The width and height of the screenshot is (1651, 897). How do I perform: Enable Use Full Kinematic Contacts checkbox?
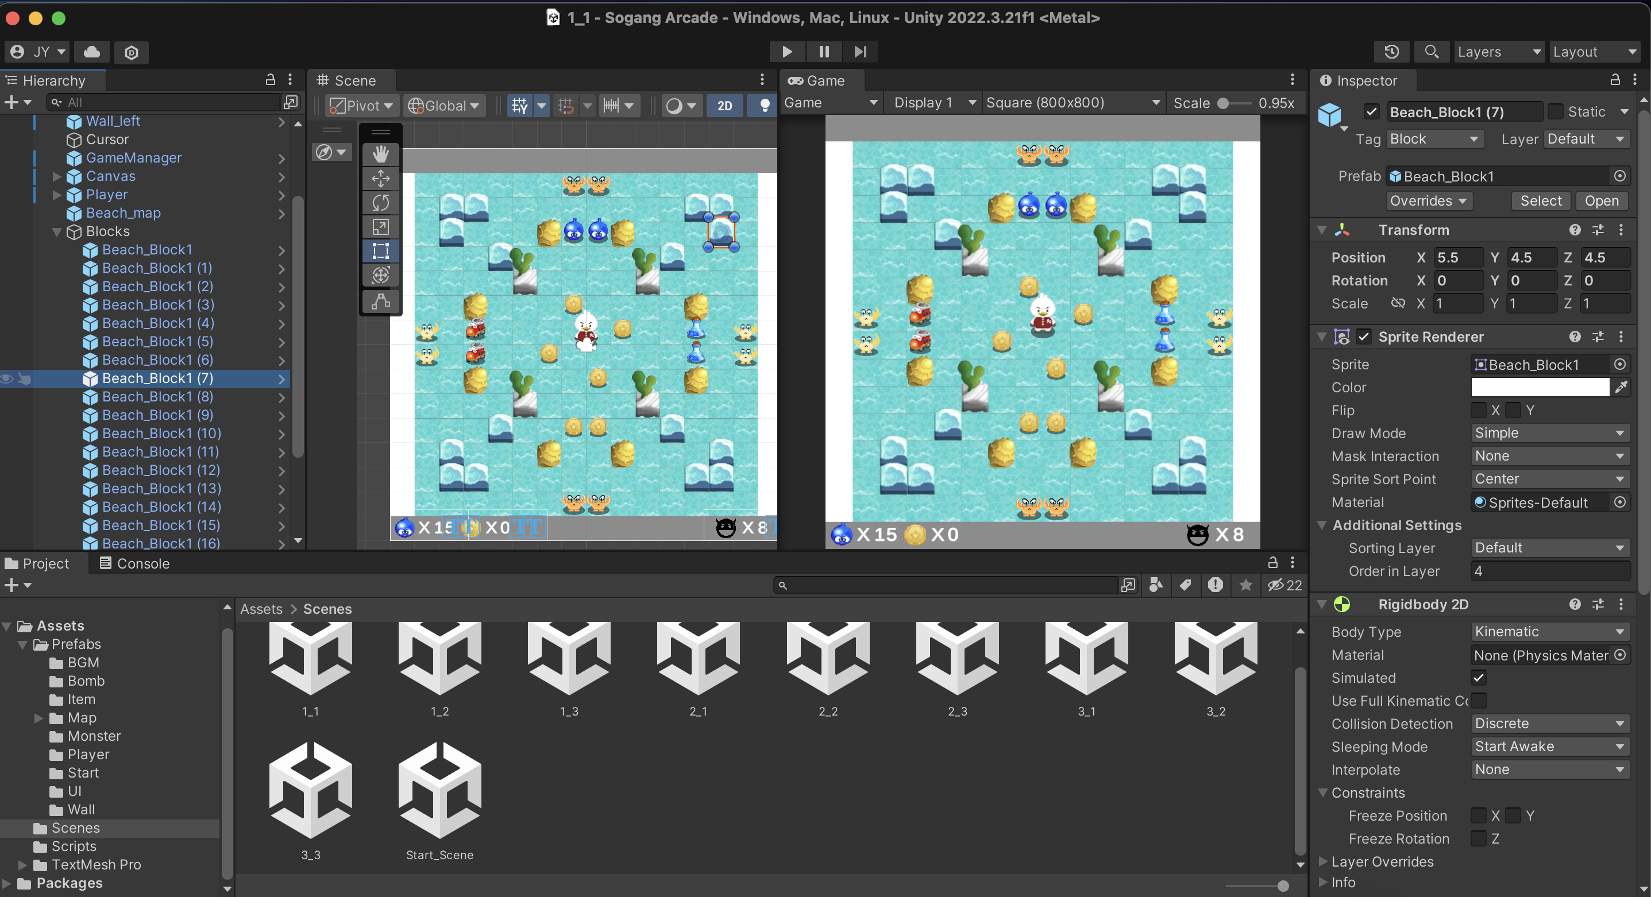tap(1478, 701)
